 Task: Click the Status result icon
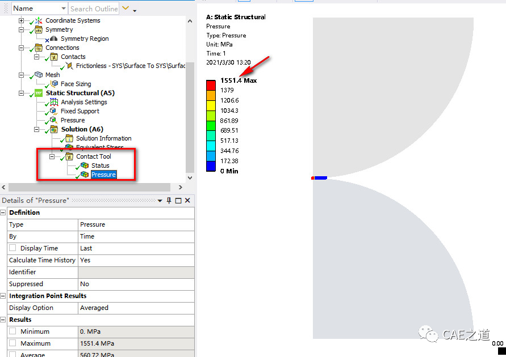coord(85,165)
